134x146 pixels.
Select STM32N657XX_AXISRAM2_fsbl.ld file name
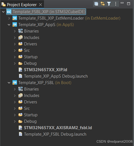58,128
